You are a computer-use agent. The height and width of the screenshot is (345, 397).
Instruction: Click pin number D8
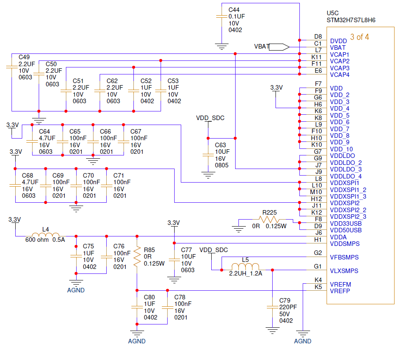(318, 37)
